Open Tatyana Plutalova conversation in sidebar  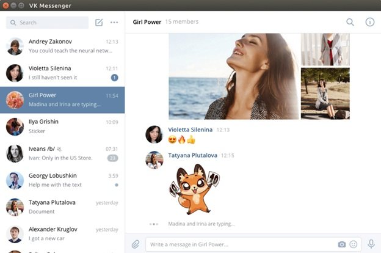(62, 207)
